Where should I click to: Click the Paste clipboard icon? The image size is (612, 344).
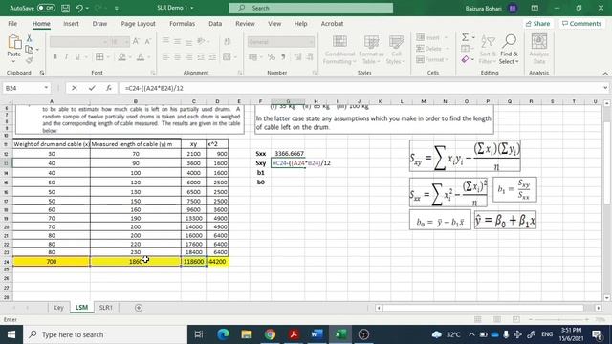point(14,42)
